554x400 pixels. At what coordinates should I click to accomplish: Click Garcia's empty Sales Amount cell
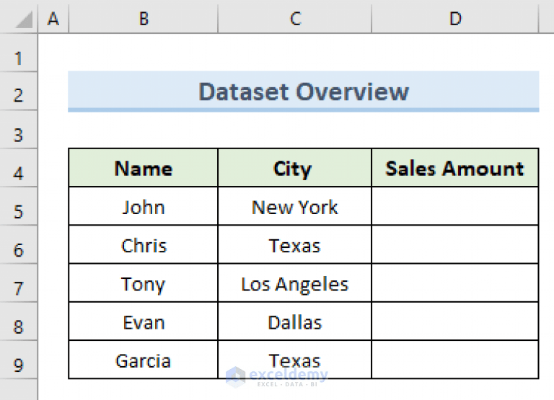tap(455, 360)
